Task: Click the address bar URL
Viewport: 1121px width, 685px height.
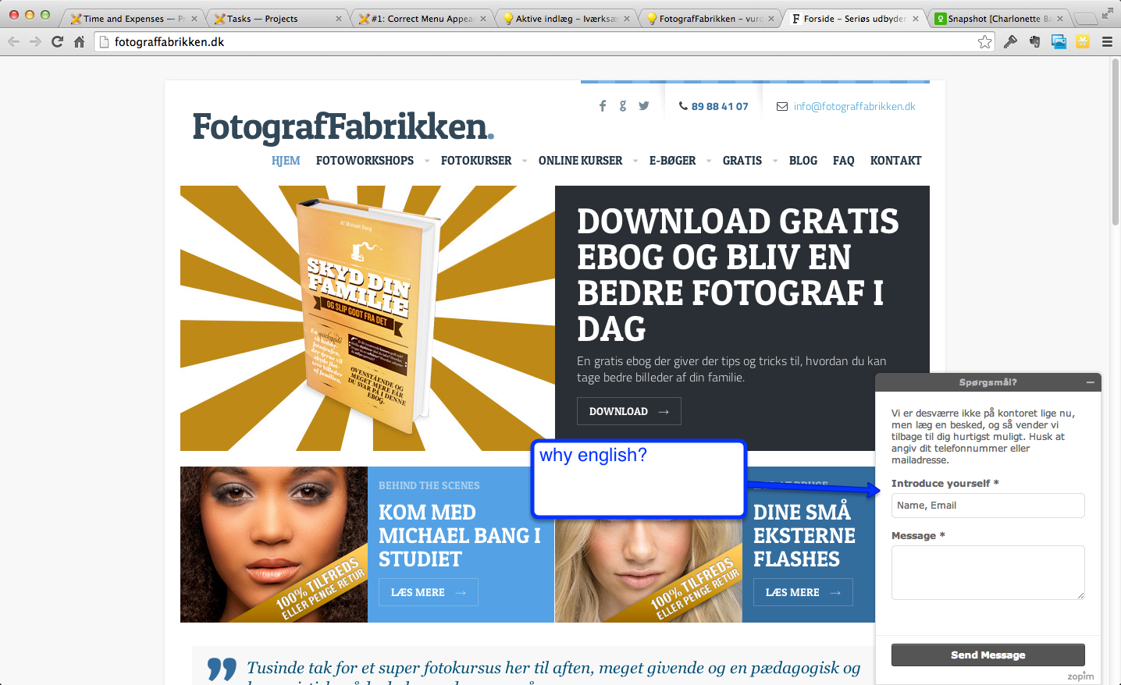Action: [x=169, y=42]
